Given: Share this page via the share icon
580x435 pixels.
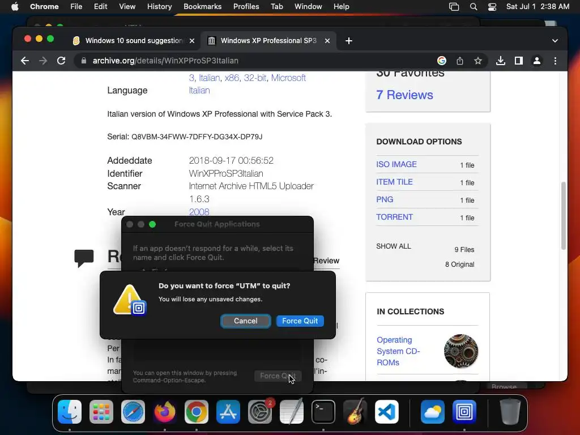Looking at the screenshot, I should pyautogui.click(x=460, y=61).
